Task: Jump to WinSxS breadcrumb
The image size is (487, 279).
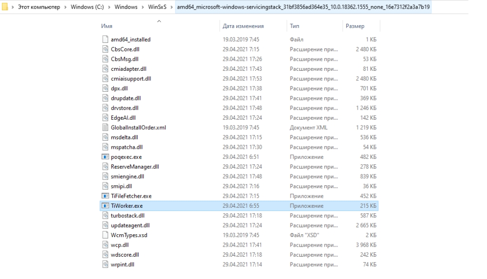Action: click(157, 7)
